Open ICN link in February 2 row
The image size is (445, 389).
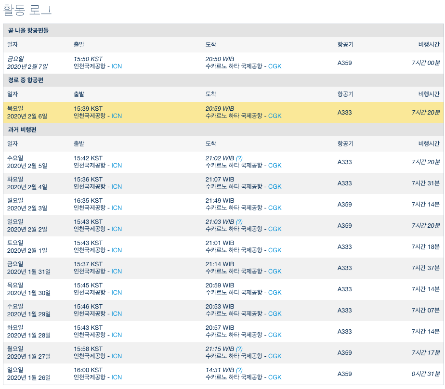(x=117, y=229)
